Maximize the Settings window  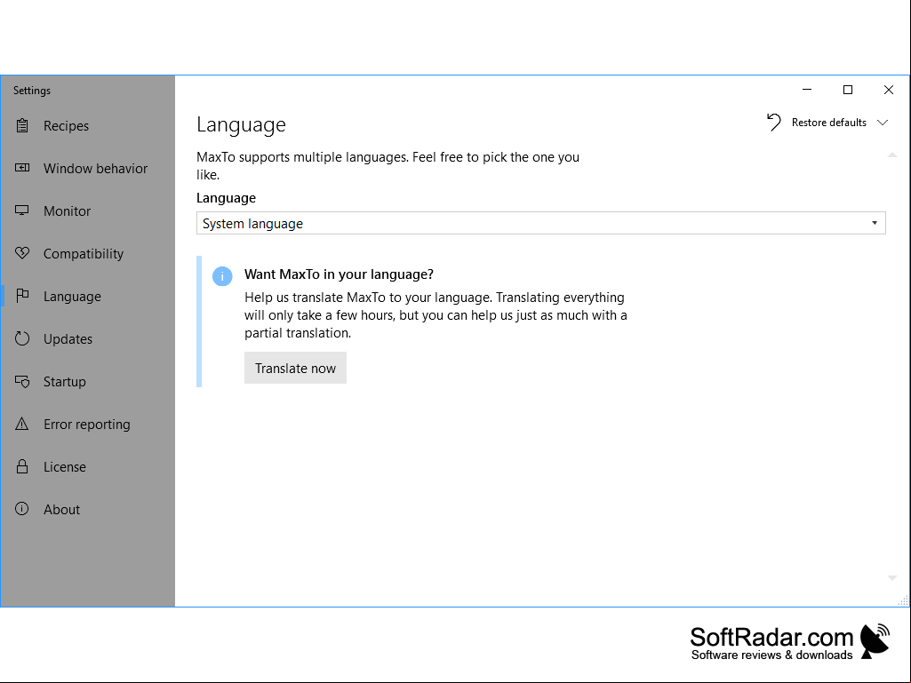848,90
